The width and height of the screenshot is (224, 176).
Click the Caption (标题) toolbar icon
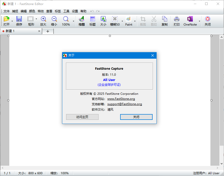93,19
